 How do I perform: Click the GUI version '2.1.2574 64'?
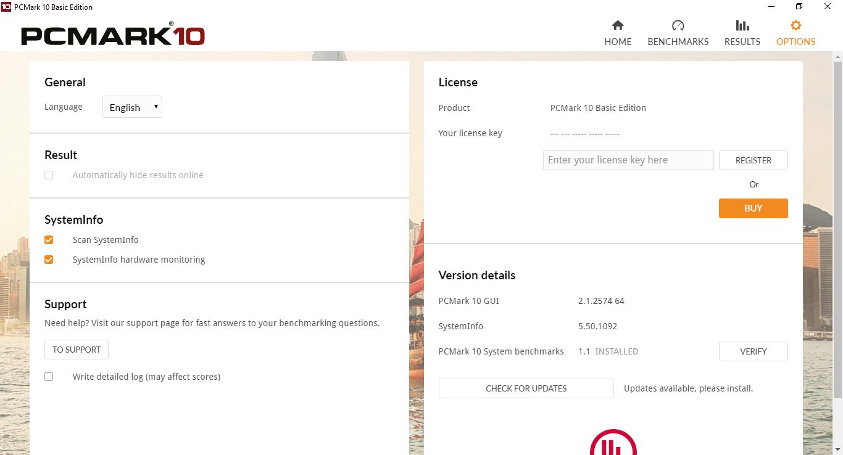pos(601,301)
